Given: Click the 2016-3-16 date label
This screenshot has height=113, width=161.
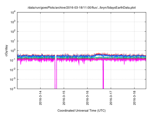Looking at the screenshot, I should pyautogui.click(x=87, y=98).
